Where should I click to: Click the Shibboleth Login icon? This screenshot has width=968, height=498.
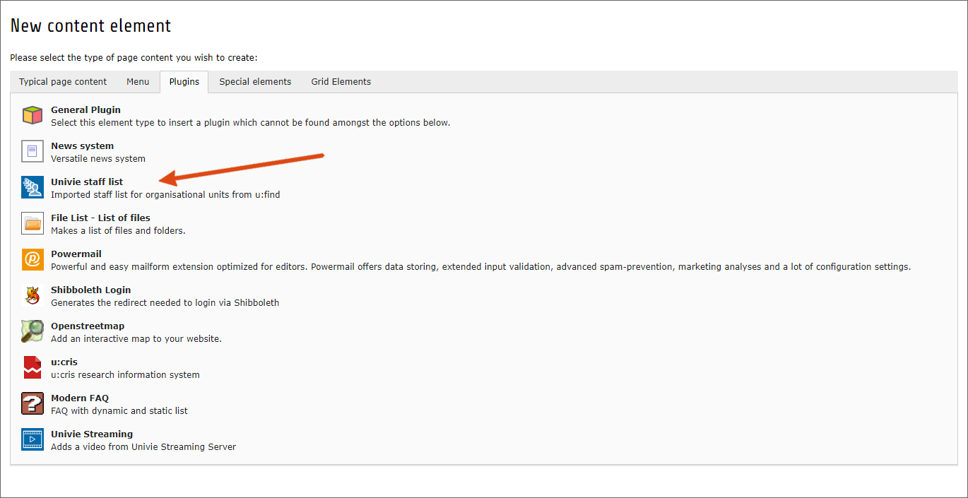33,295
